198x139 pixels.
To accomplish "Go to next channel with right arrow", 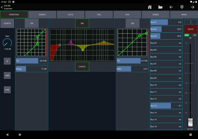I will tap(193, 7).
